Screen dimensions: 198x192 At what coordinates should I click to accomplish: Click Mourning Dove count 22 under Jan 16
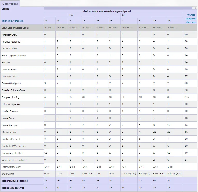155,132
